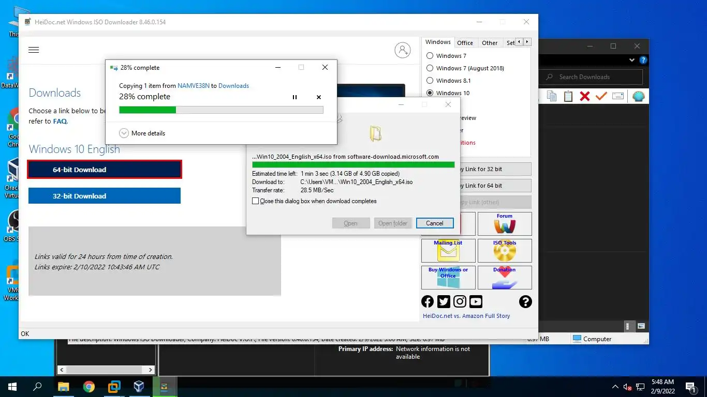707x397 pixels.
Task: Show hidden system tray icons
Action: tap(615, 386)
